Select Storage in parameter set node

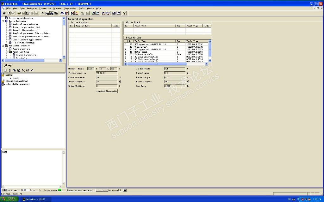(16, 81)
